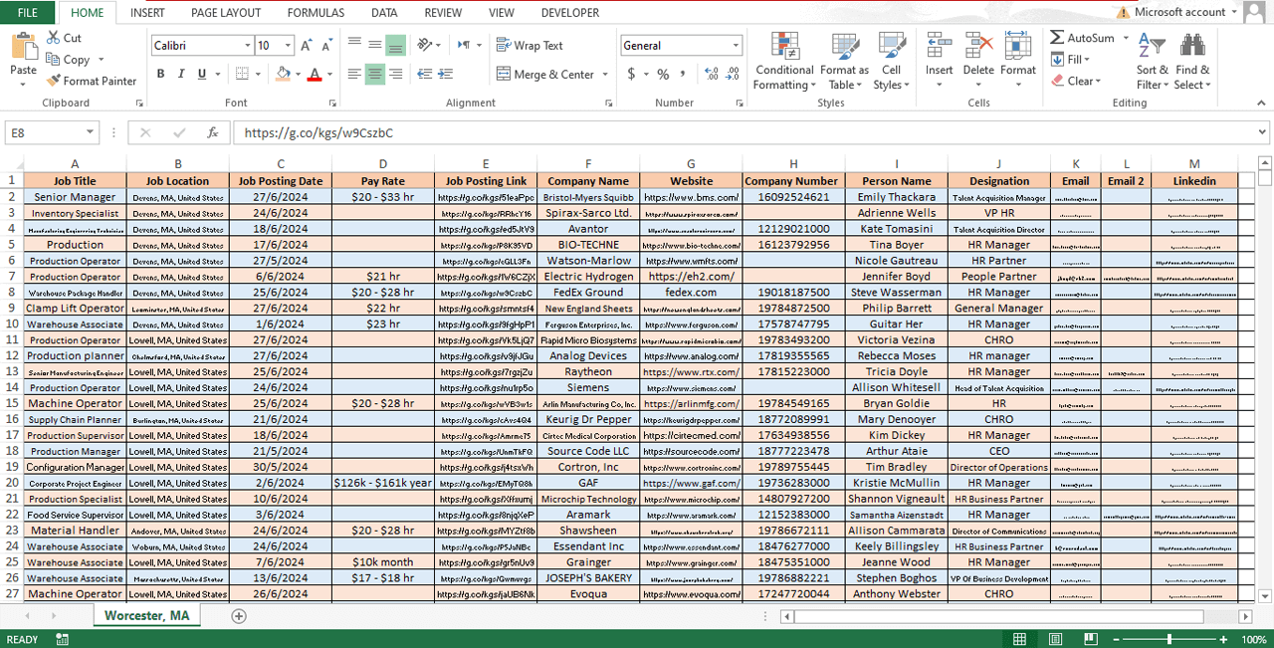Screen dimensions: 1274x648
Task: Toggle Italic formatting
Action: pos(182,75)
